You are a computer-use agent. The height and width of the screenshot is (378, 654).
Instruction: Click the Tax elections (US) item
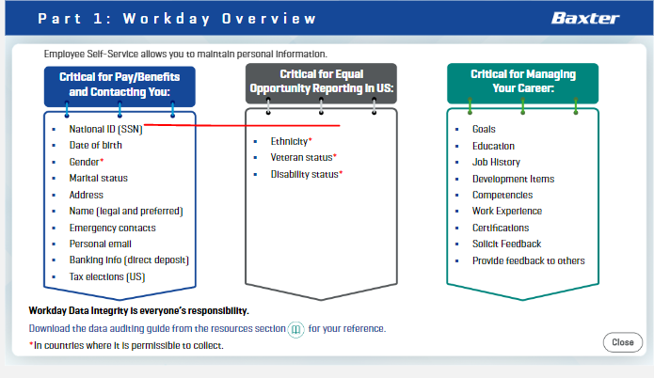(106, 276)
